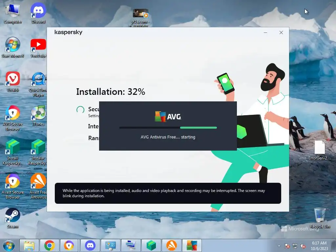The image size is (336, 252).
Task: Select the QuickTime Player desktop icon
Action: click(x=38, y=84)
